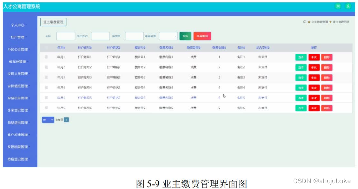
Task: Click the 备注2 cell
Action: point(241,67)
